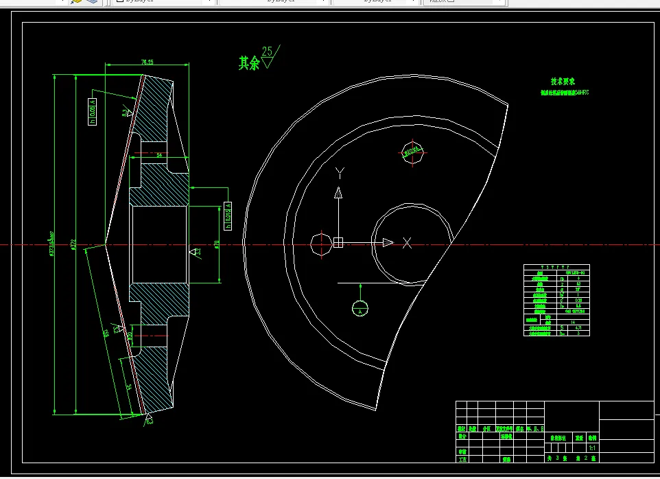The width and height of the screenshot is (660, 479).
Task: Click the 56HRC hardness requirement line
Action: tap(565, 93)
